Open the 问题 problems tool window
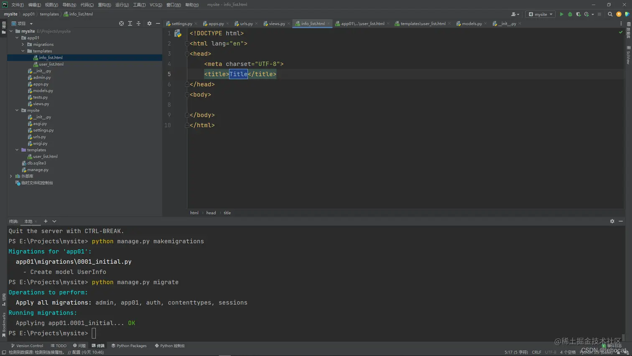The width and height of the screenshot is (632, 356). tap(79, 346)
